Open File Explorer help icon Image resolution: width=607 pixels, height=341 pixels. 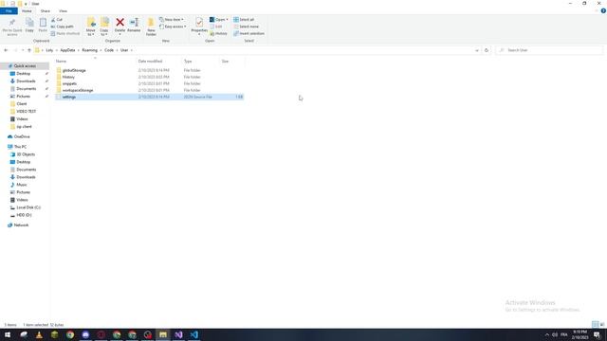[x=603, y=10]
